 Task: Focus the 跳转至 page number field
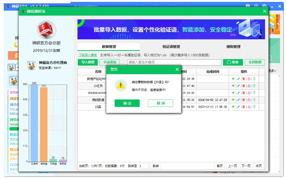click(144, 166)
